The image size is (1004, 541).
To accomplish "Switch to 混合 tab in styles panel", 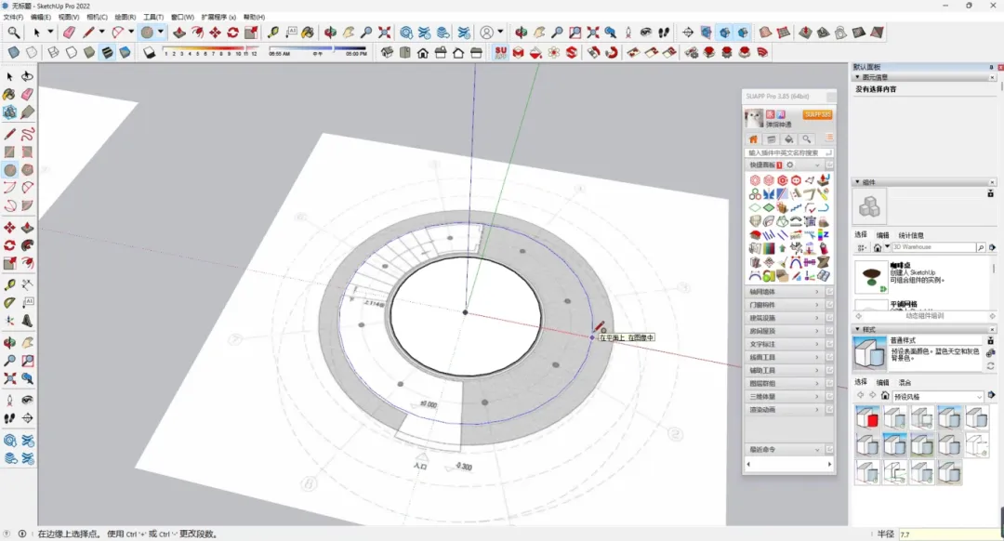I will click(905, 382).
